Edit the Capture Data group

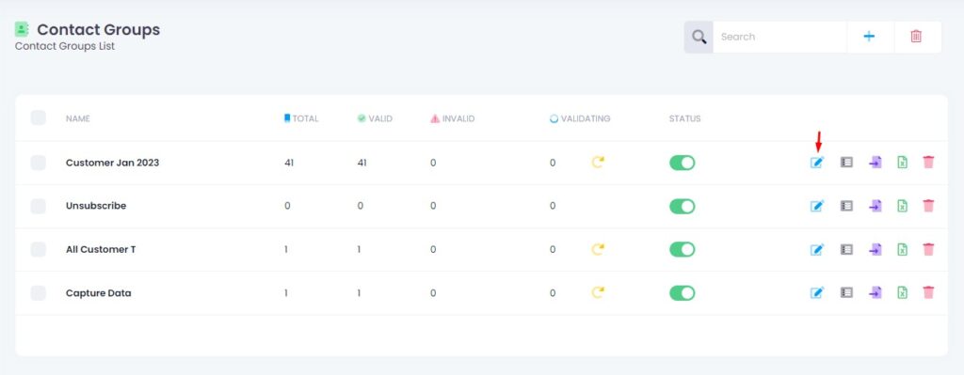coord(816,292)
